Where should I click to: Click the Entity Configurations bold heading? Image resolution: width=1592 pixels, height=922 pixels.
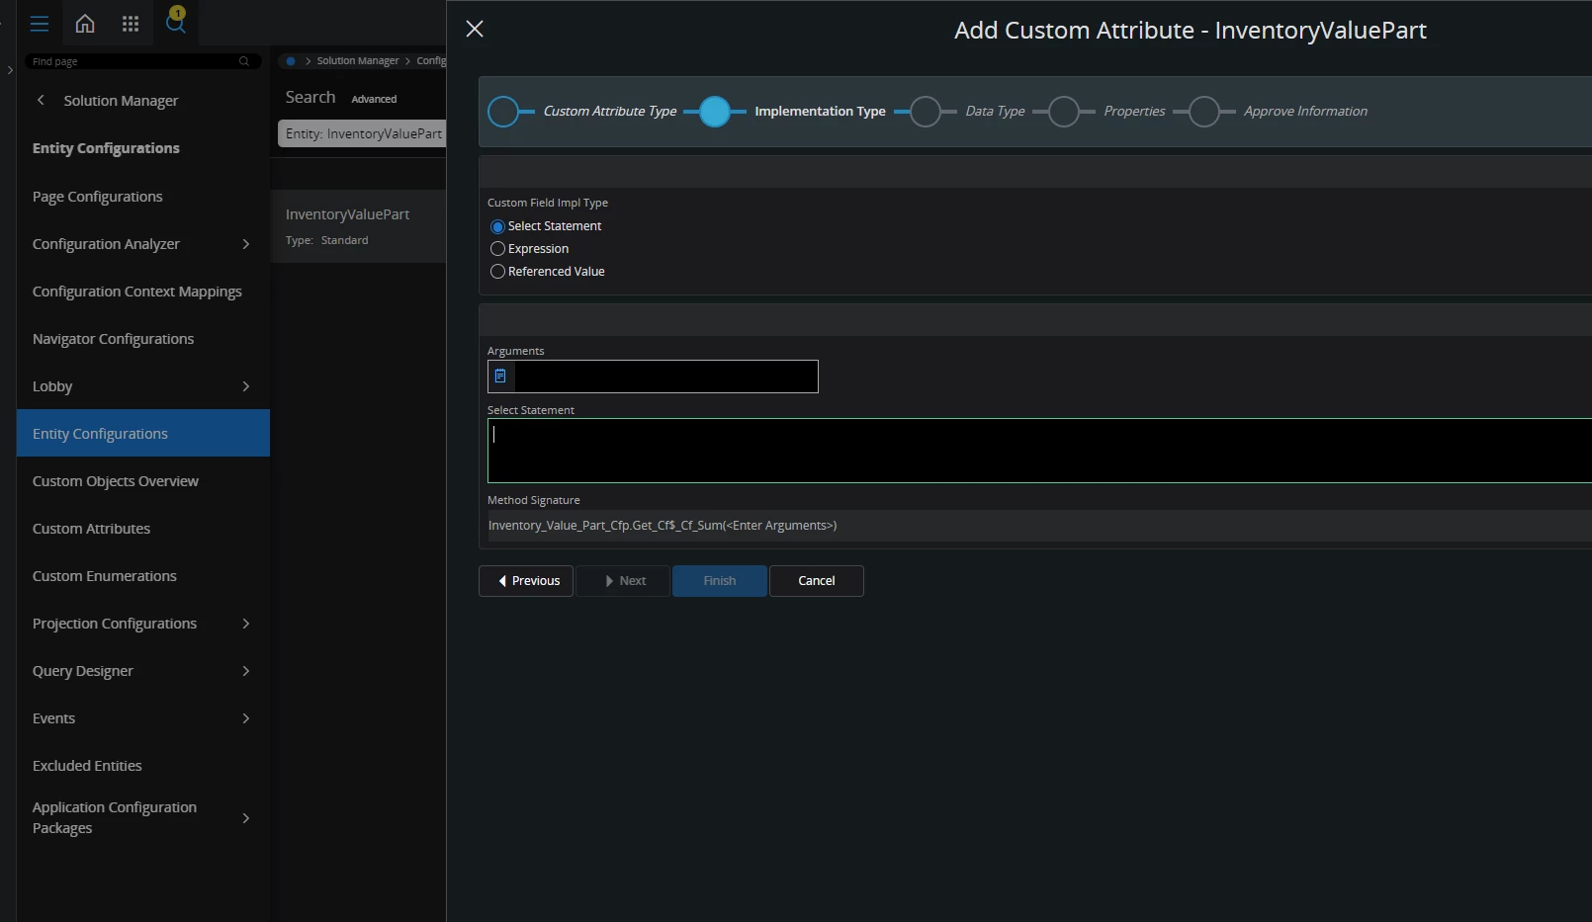106,148
